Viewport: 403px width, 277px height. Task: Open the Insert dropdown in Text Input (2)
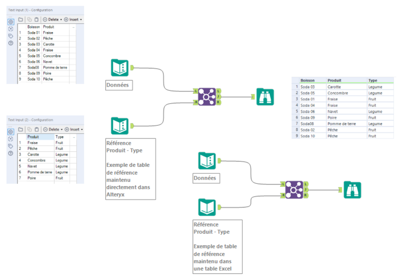pos(74,129)
